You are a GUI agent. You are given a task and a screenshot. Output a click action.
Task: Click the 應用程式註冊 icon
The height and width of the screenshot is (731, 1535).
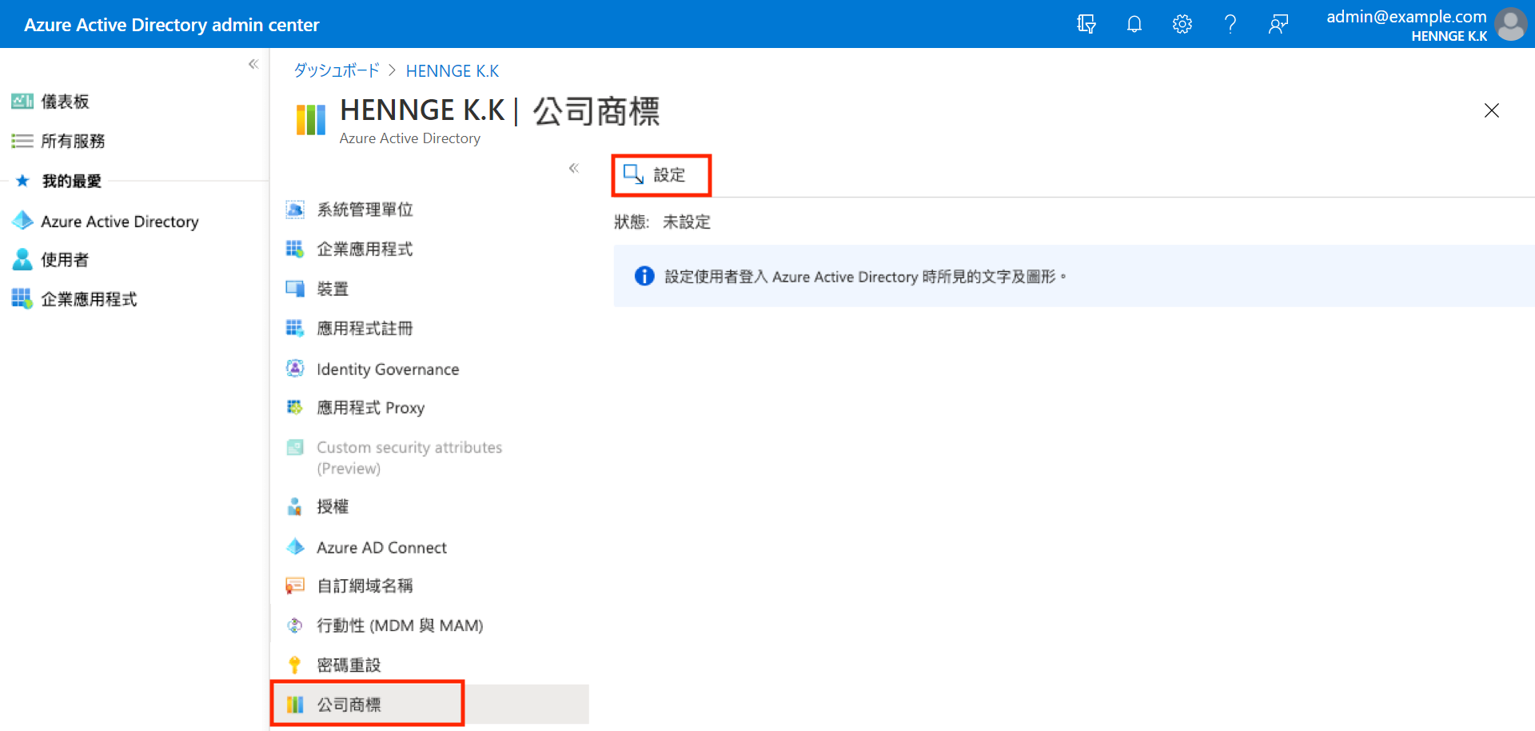click(295, 328)
